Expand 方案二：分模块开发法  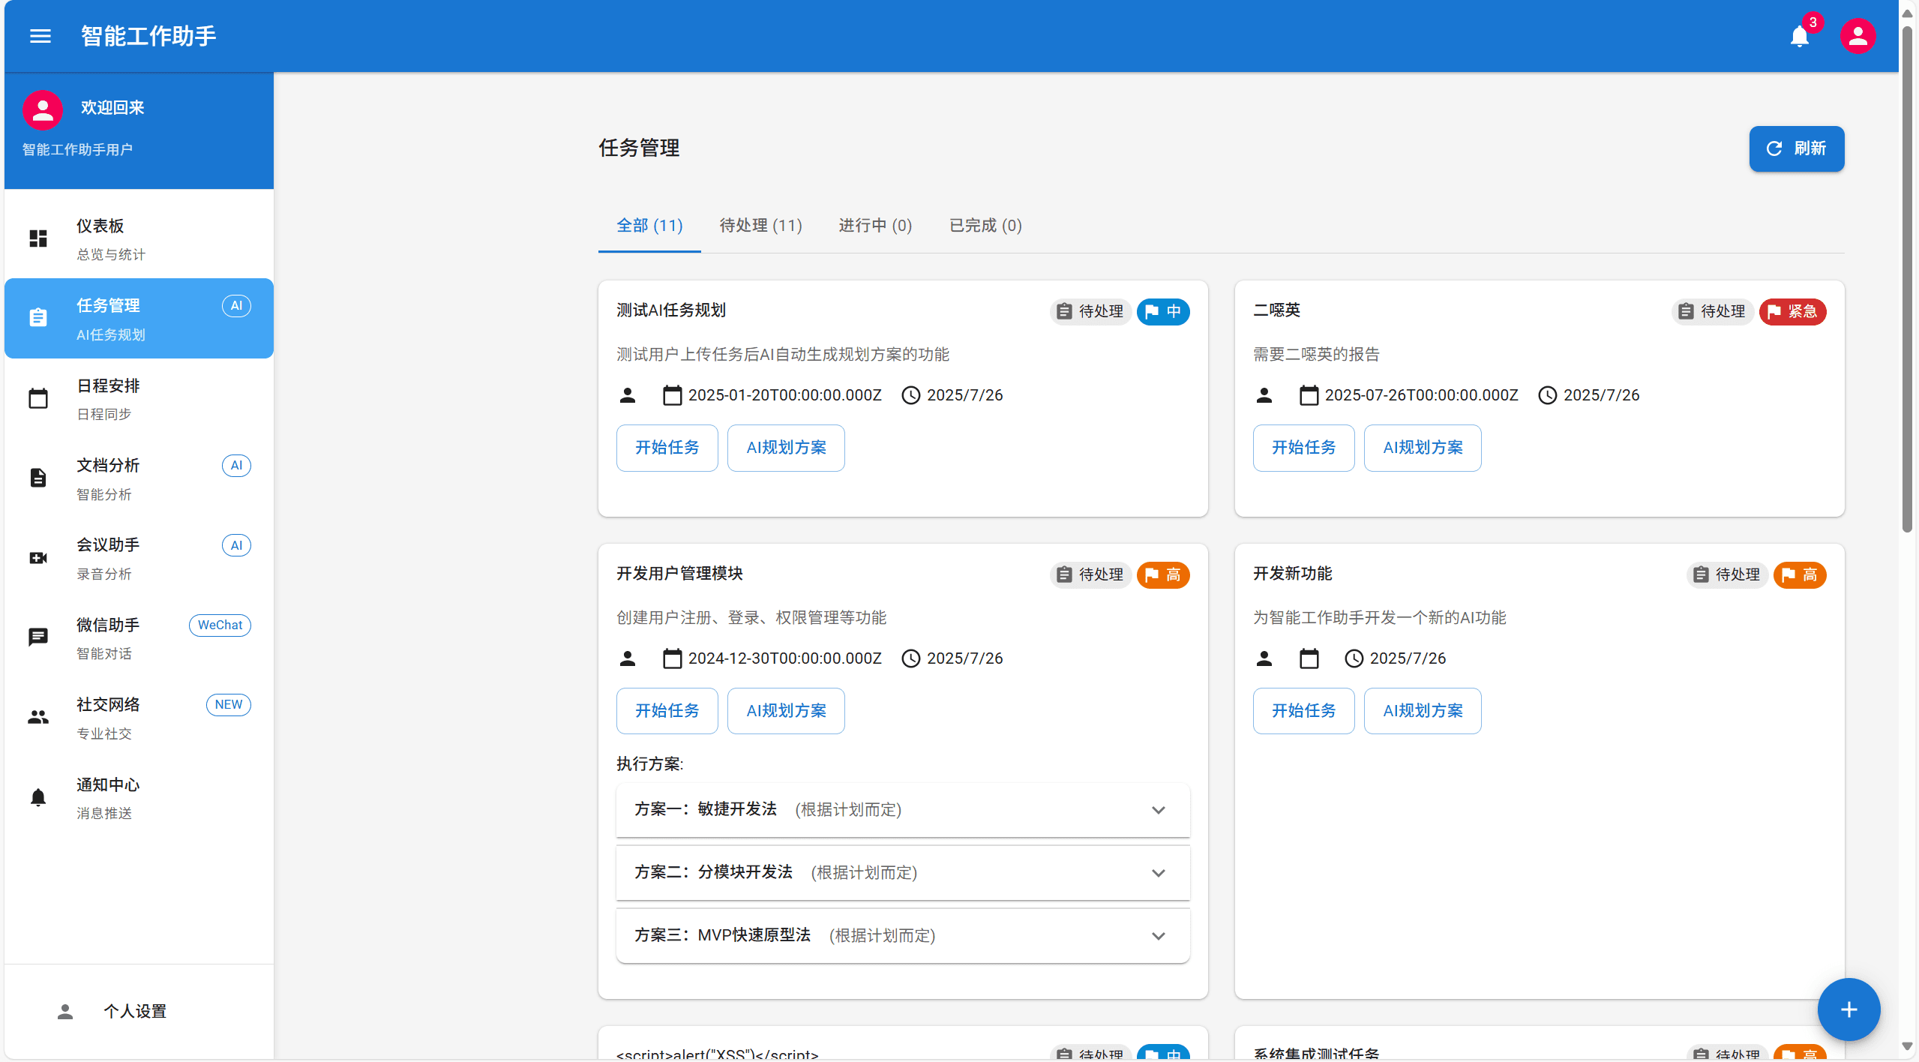[x=903, y=873]
